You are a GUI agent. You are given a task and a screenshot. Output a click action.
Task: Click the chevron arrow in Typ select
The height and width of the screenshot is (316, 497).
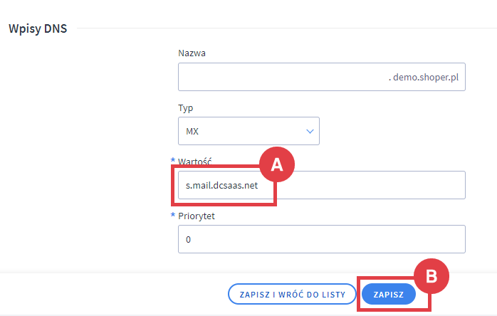[x=310, y=131]
